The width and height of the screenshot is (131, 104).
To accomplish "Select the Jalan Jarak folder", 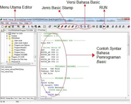I will pos(18,41).
